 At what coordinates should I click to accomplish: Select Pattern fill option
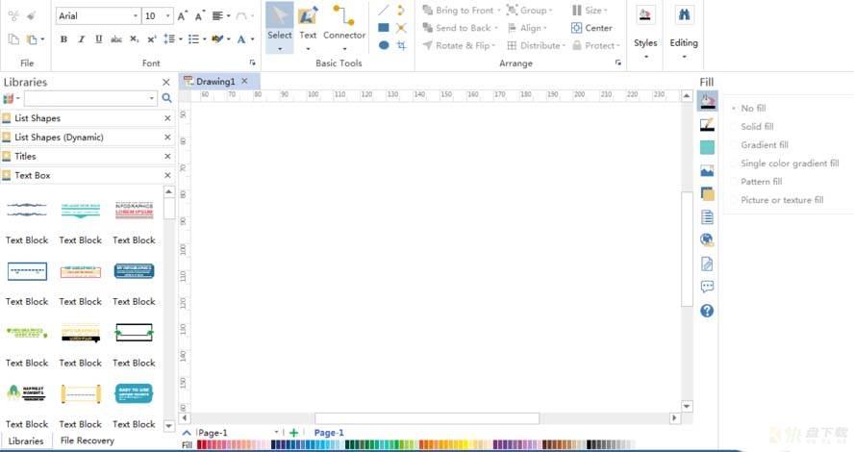pos(761,182)
